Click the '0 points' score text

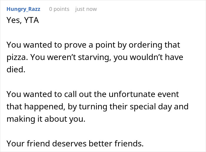click(59, 9)
